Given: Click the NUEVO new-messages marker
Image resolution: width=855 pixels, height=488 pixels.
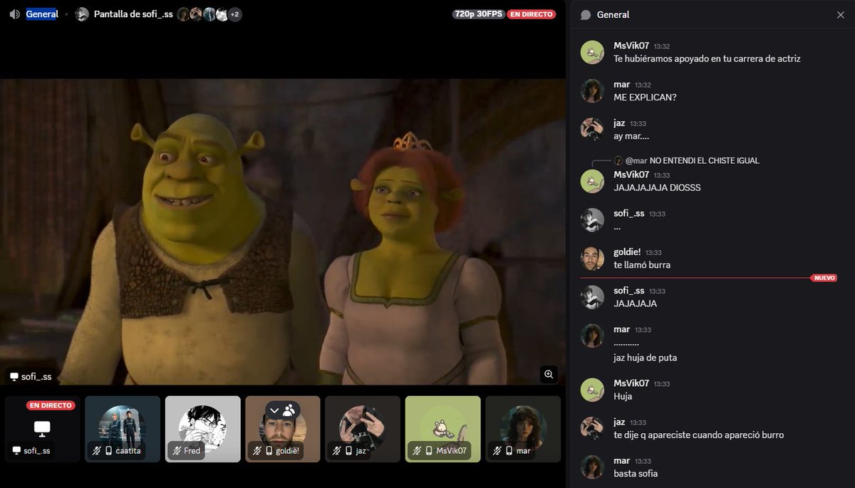Looking at the screenshot, I should tap(824, 278).
